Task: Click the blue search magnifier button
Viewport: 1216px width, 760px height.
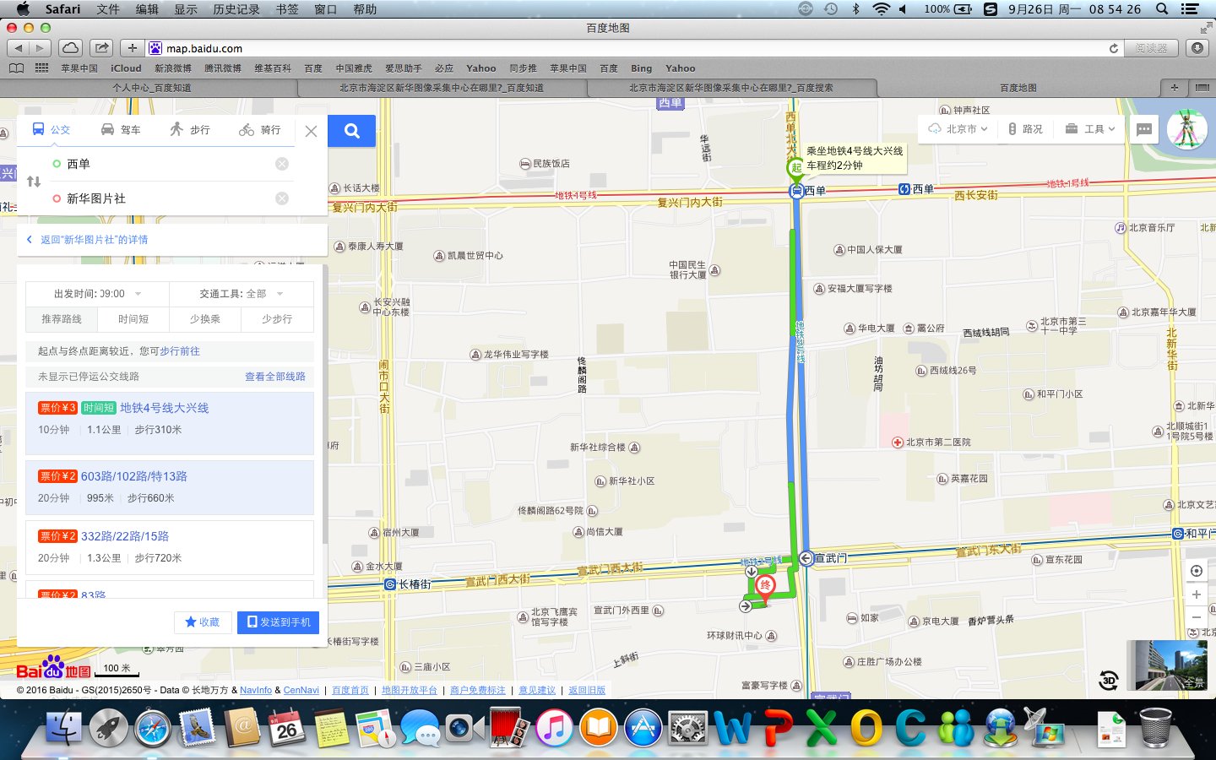Action: [x=352, y=131]
